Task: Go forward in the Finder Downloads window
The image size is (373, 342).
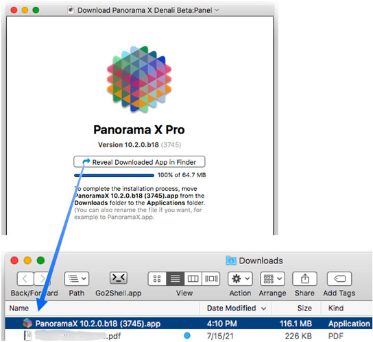Action: [x=42, y=278]
